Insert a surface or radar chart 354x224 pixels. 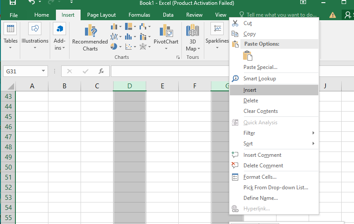pyautogui.click(x=143, y=47)
